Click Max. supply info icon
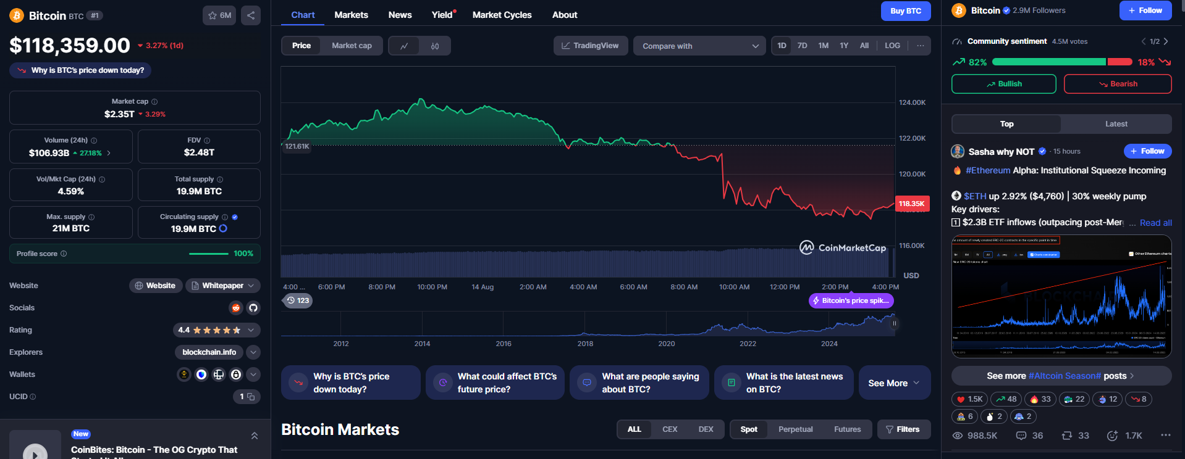1185x459 pixels. (91, 217)
